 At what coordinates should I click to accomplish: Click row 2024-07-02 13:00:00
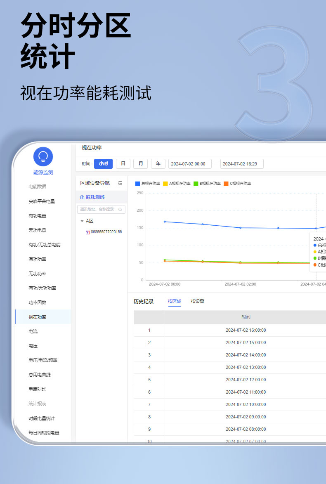pos(230,367)
